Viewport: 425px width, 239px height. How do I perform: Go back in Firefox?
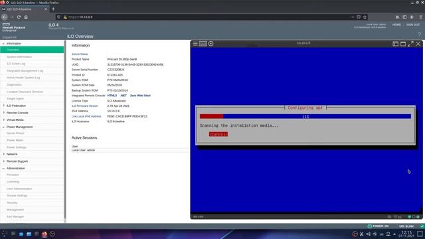[x=5, y=17]
